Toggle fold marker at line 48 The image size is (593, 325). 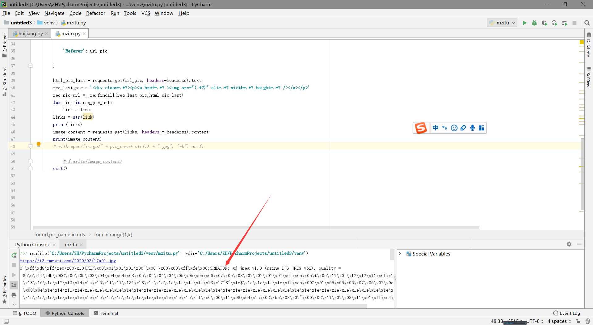(x=31, y=146)
